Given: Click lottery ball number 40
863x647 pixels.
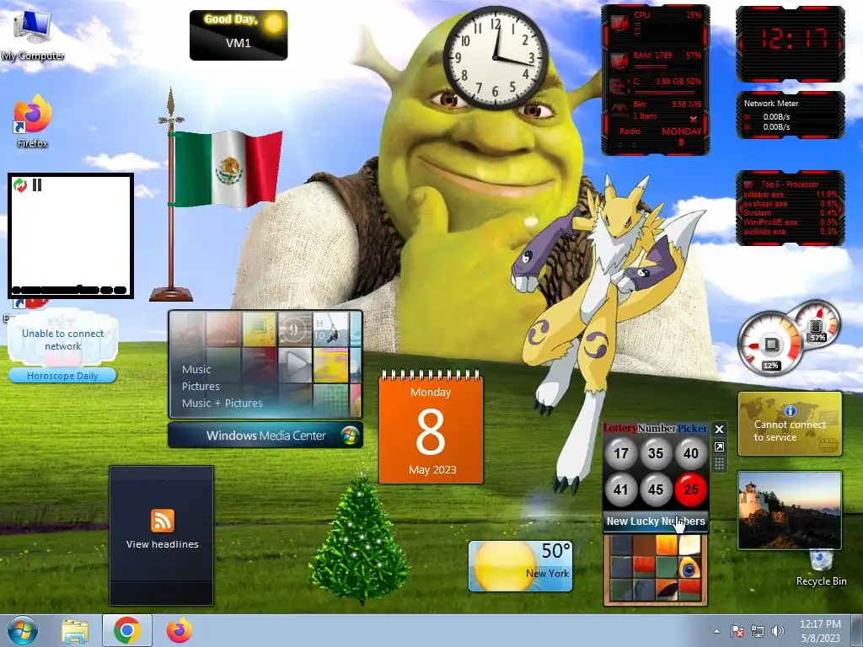Looking at the screenshot, I should point(691,453).
